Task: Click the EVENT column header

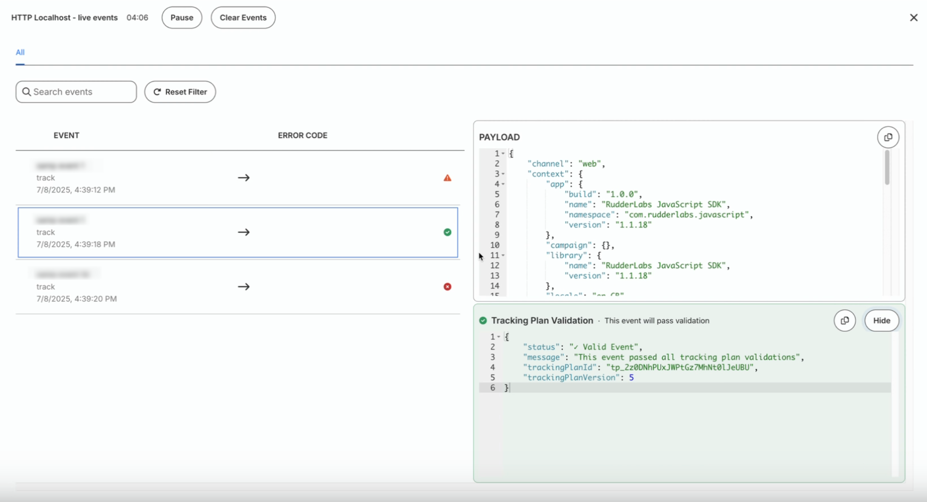Action: [66, 135]
